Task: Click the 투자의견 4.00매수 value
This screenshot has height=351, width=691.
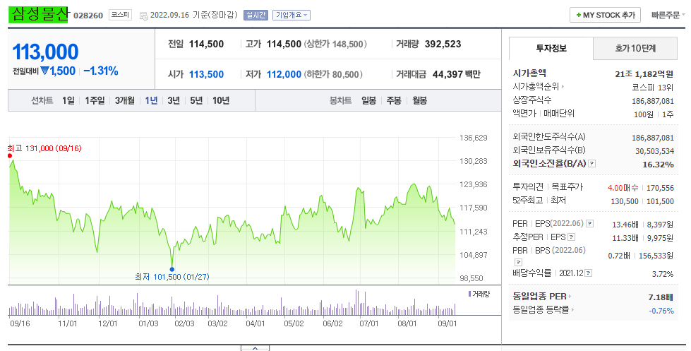Action: point(623,188)
